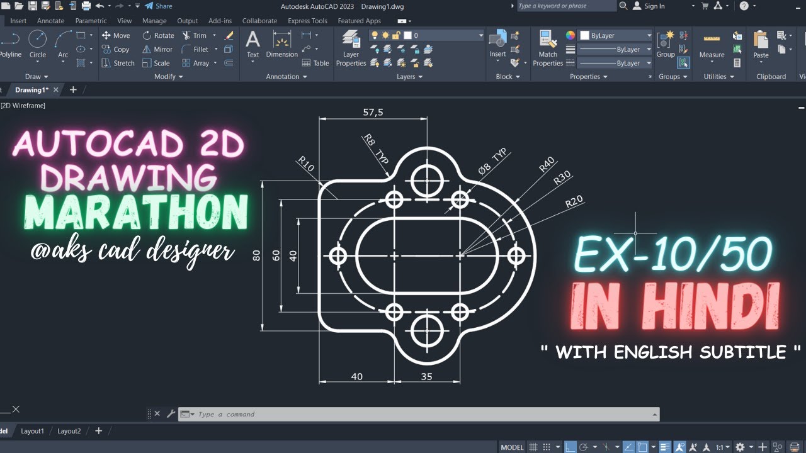Click the object color wheel swatch

[x=570, y=35]
